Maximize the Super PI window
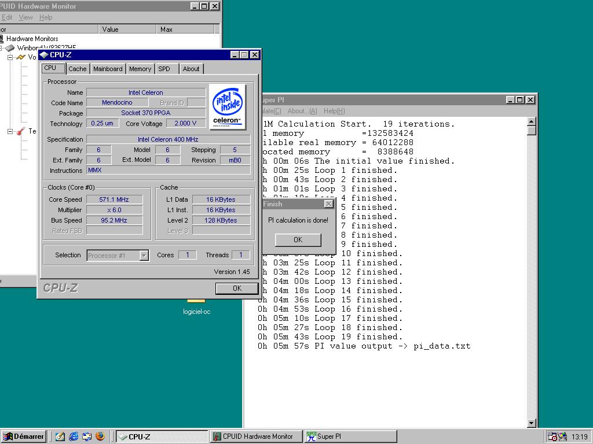 click(x=520, y=100)
